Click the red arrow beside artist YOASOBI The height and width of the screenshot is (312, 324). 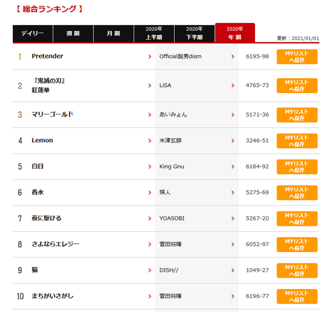233,218
